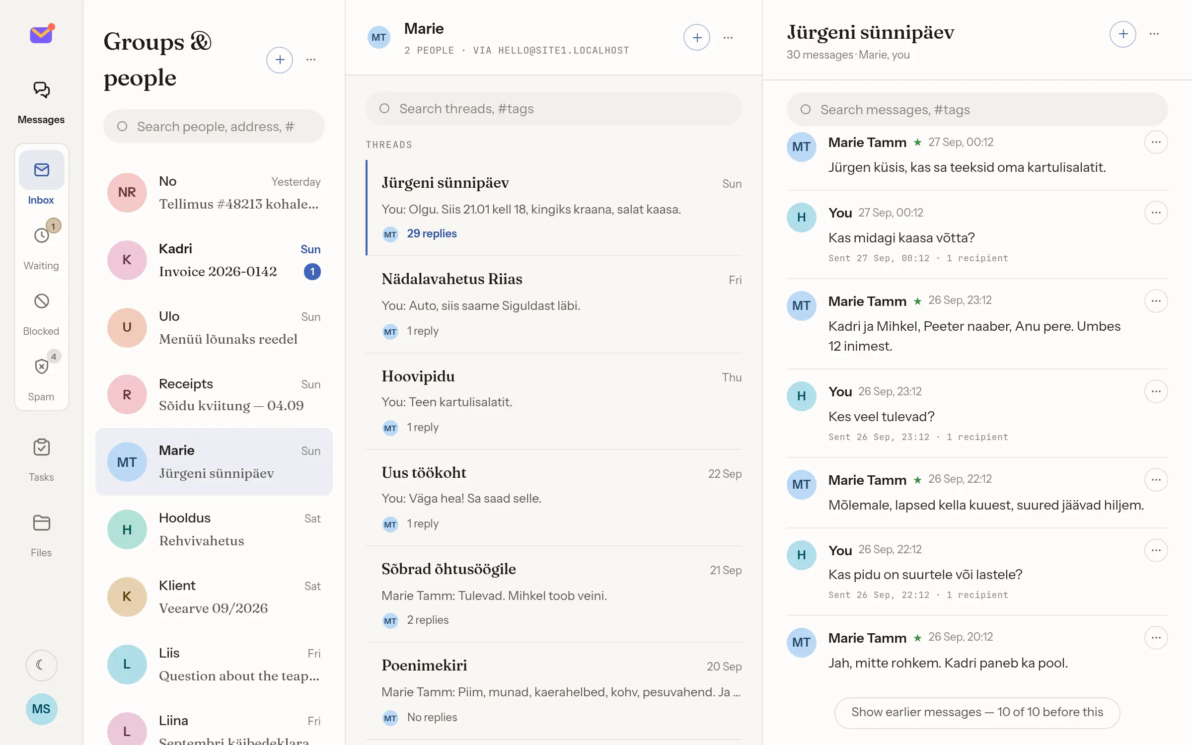This screenshot has height=745, width=1192.
Task: Open the Messages section icon
Action: (41, 90)
